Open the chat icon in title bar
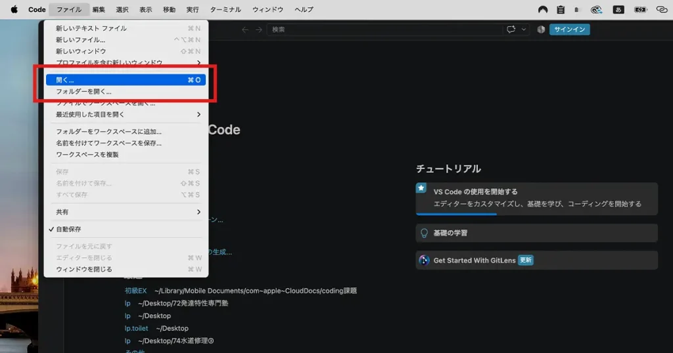 pyautogui.click(x=511, y=30)
